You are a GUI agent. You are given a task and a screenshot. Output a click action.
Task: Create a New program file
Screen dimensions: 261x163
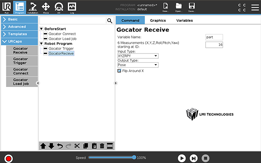[166, 7]
